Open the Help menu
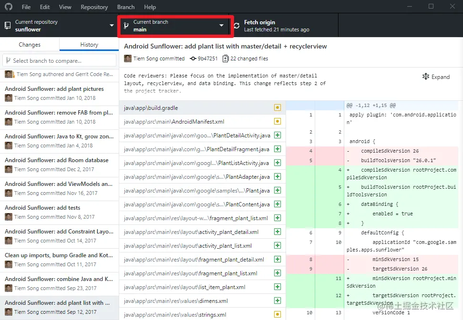This screenshot has width=463, height=320. pos(150,7)
